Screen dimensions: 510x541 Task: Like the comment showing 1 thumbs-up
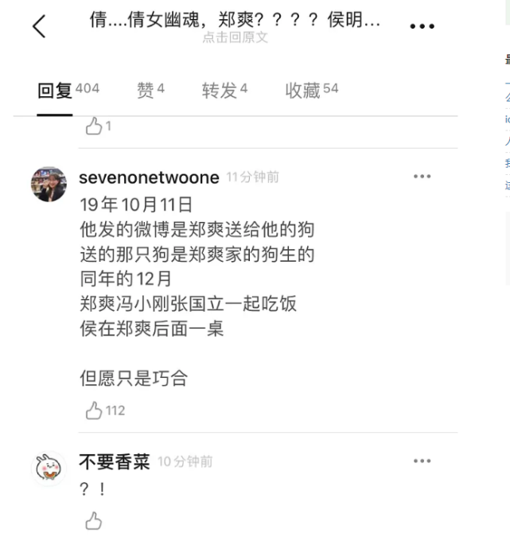click(94, 126)
